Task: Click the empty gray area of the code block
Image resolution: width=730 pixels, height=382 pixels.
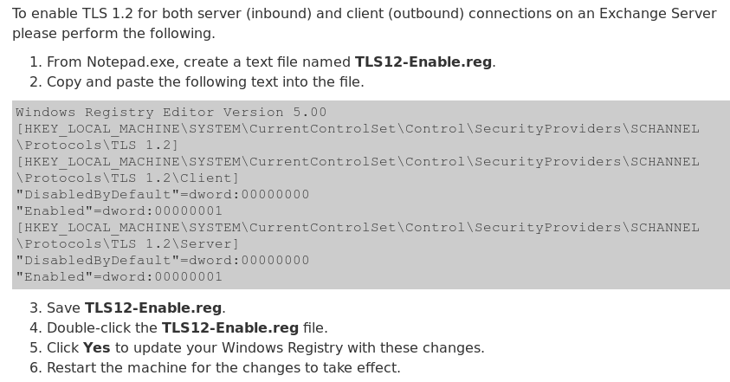Action: 512,266
